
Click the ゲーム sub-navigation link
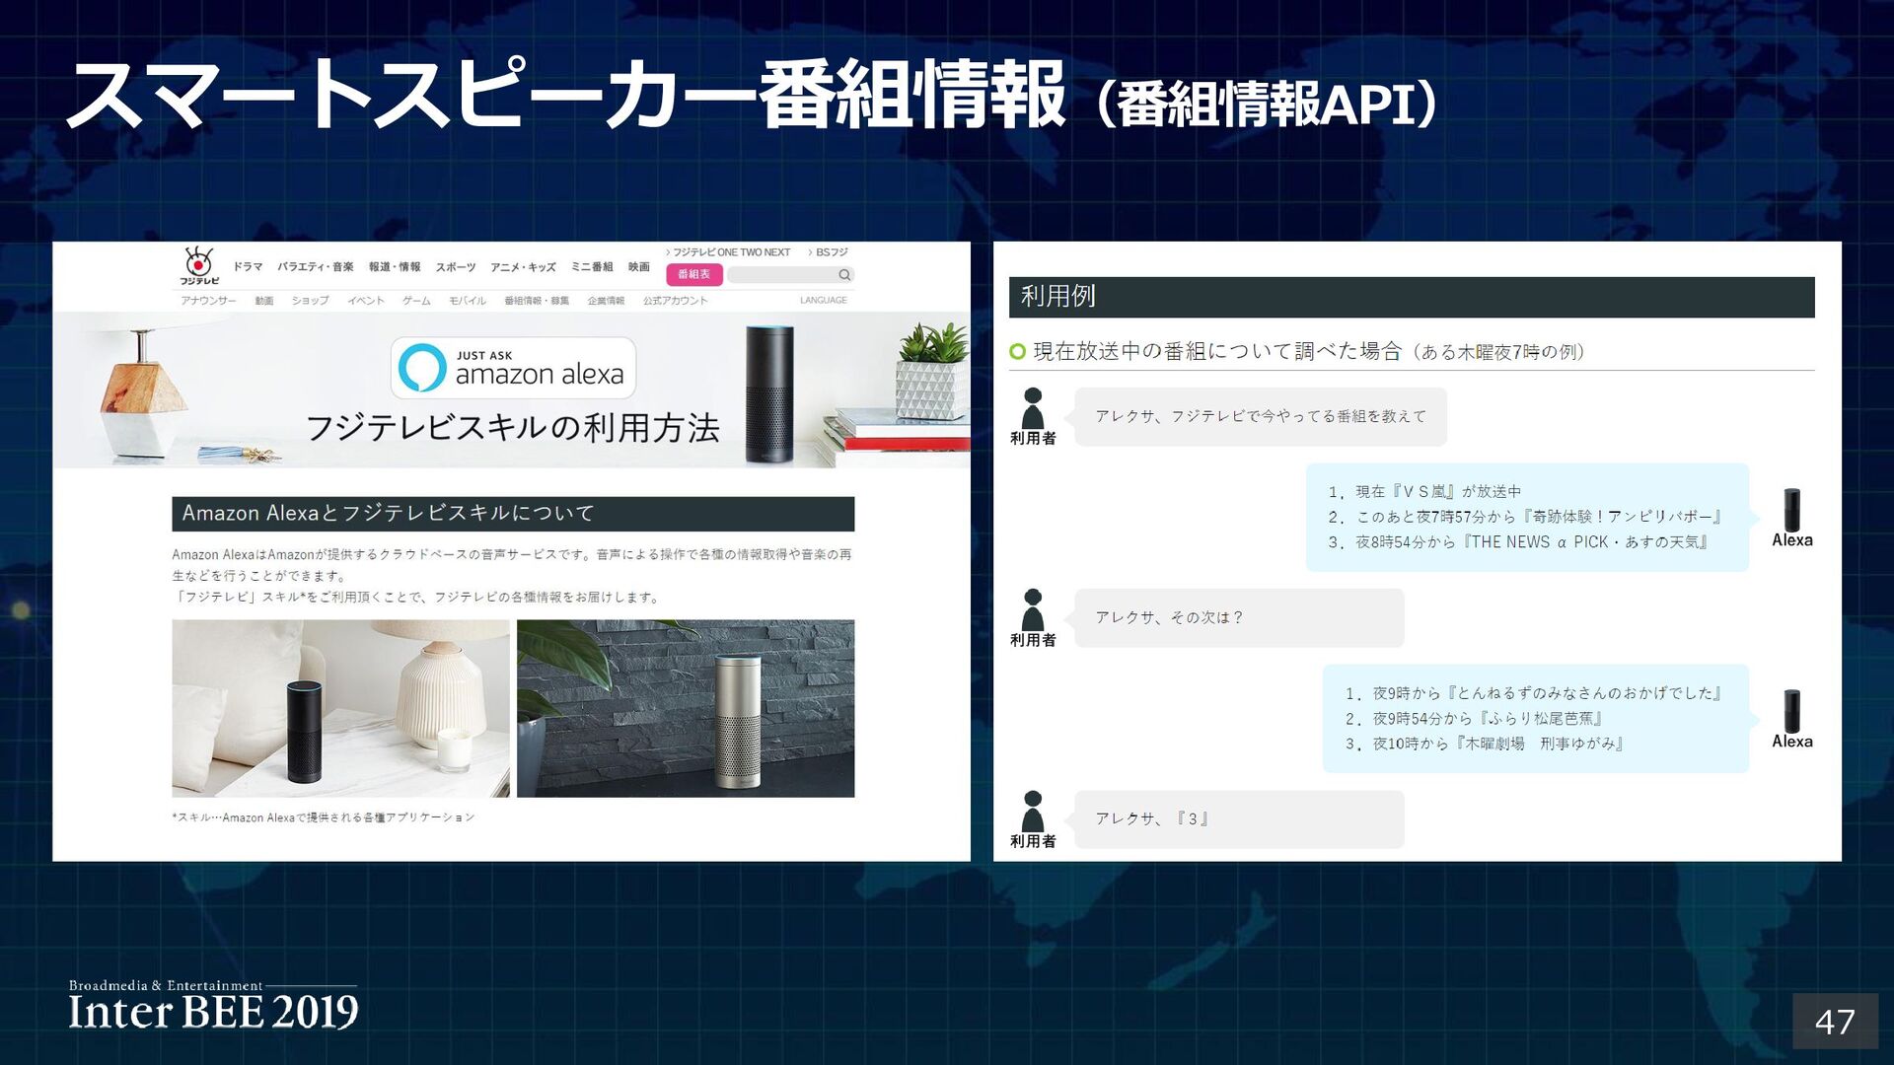tap(416, 301)
